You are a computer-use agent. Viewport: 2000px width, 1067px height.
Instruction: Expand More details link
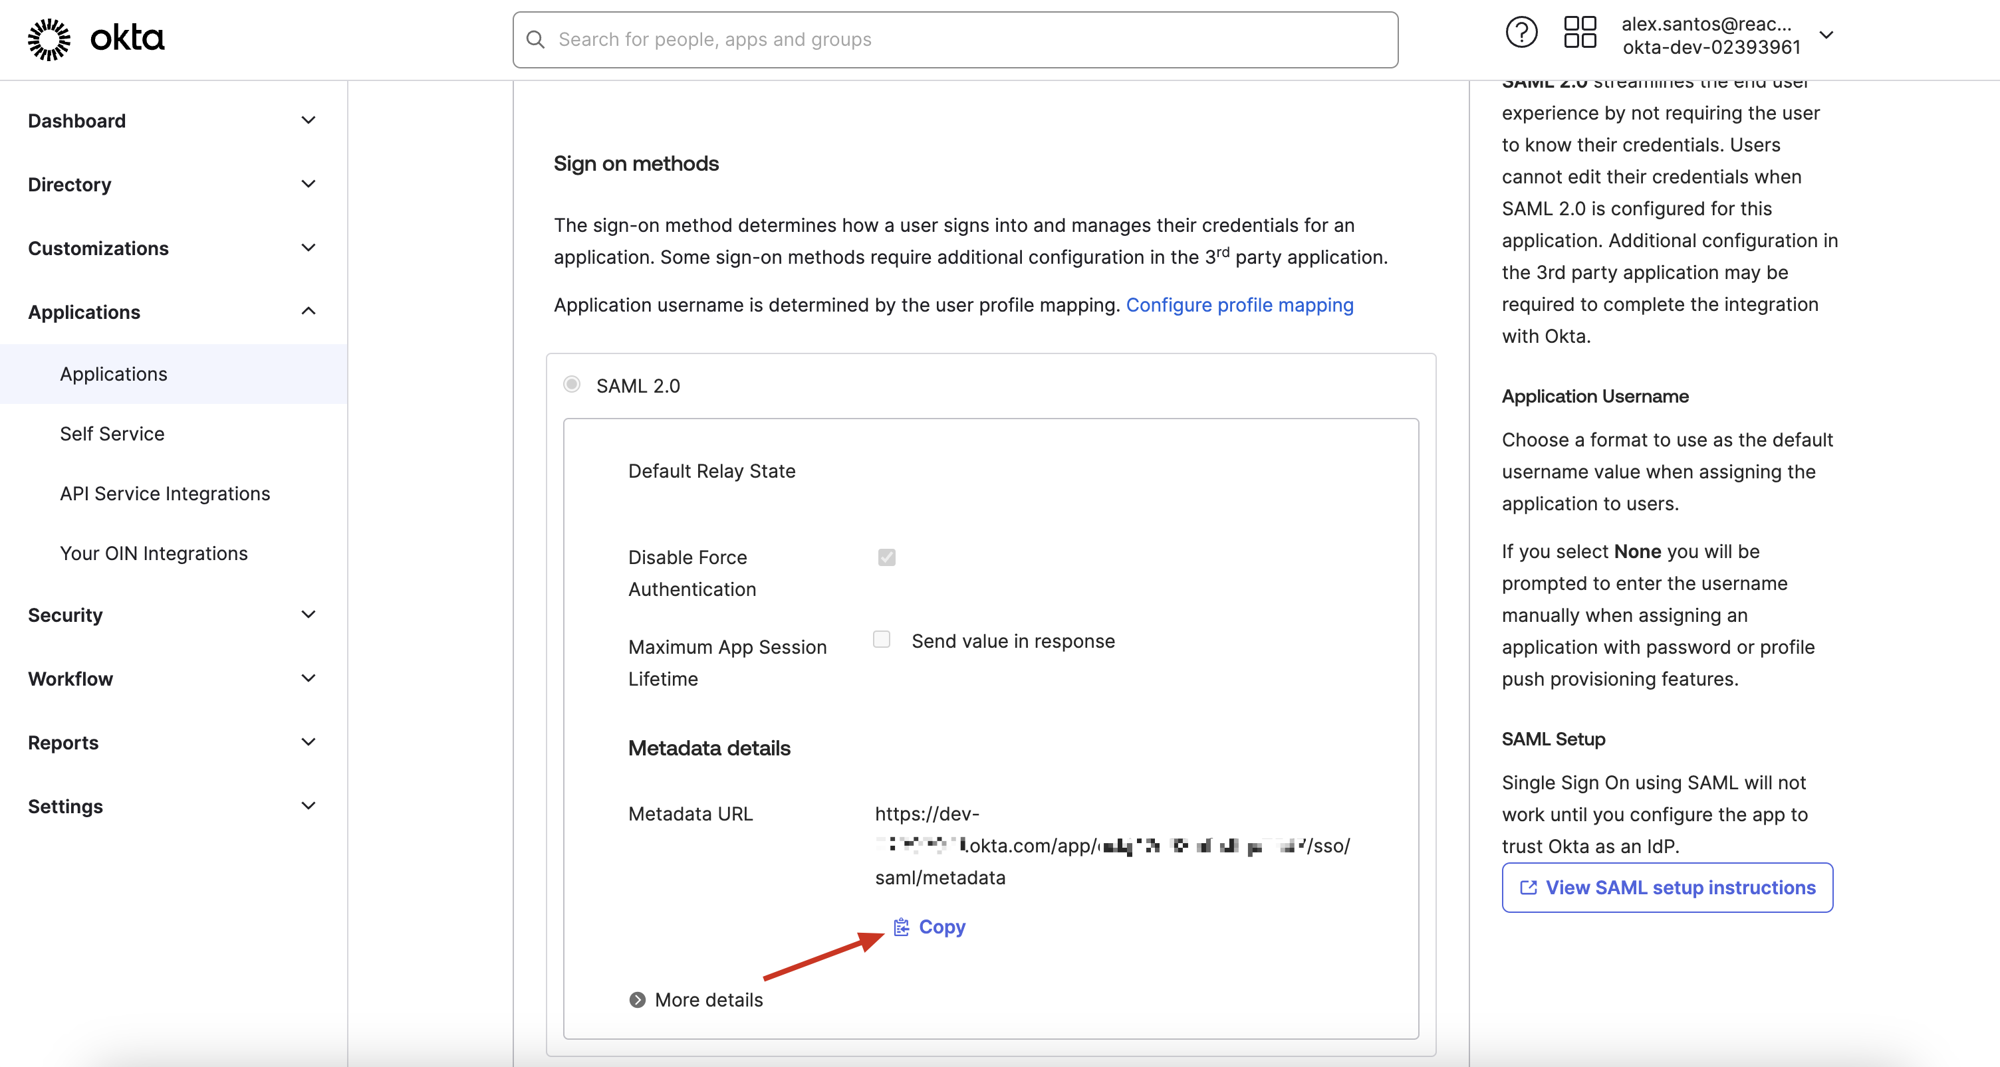click(695, 999)
